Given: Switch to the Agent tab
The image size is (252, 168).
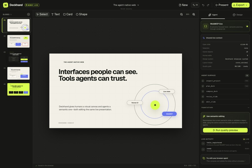Looking at the screenshot, I should [x=213, y=15].
